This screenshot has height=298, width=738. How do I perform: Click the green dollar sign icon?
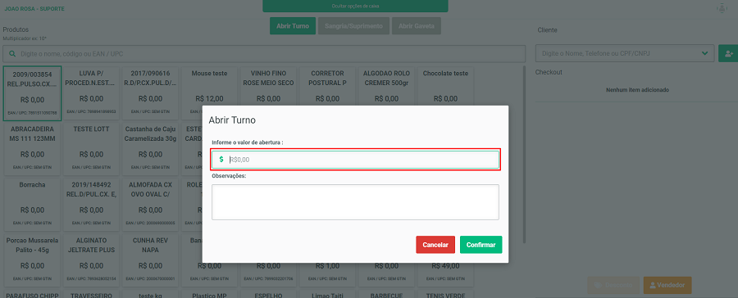click(x=221, y=160)
